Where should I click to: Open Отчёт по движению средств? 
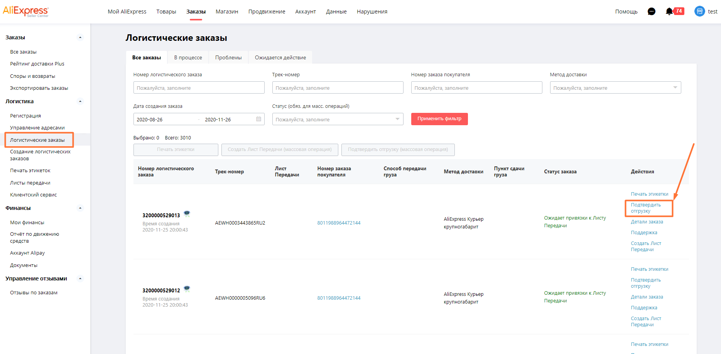34,237
